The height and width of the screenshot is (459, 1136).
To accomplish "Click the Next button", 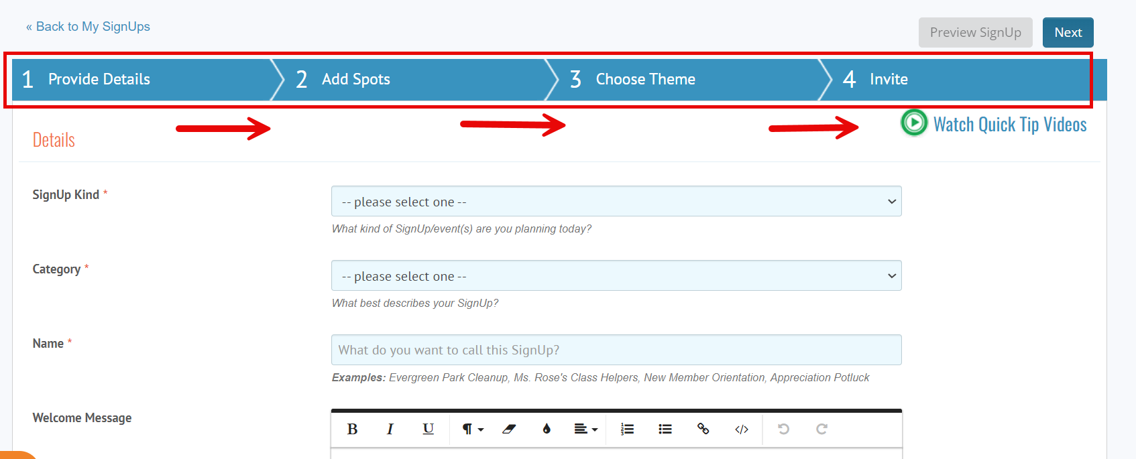I will [1068, 33].
